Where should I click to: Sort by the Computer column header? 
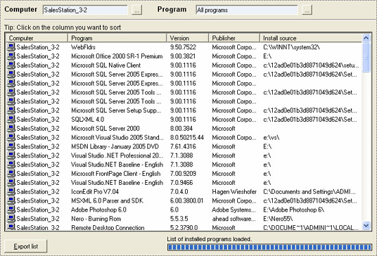(x=37, y=38)
